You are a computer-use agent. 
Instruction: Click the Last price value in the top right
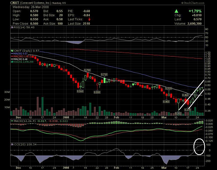coord(198,19)
